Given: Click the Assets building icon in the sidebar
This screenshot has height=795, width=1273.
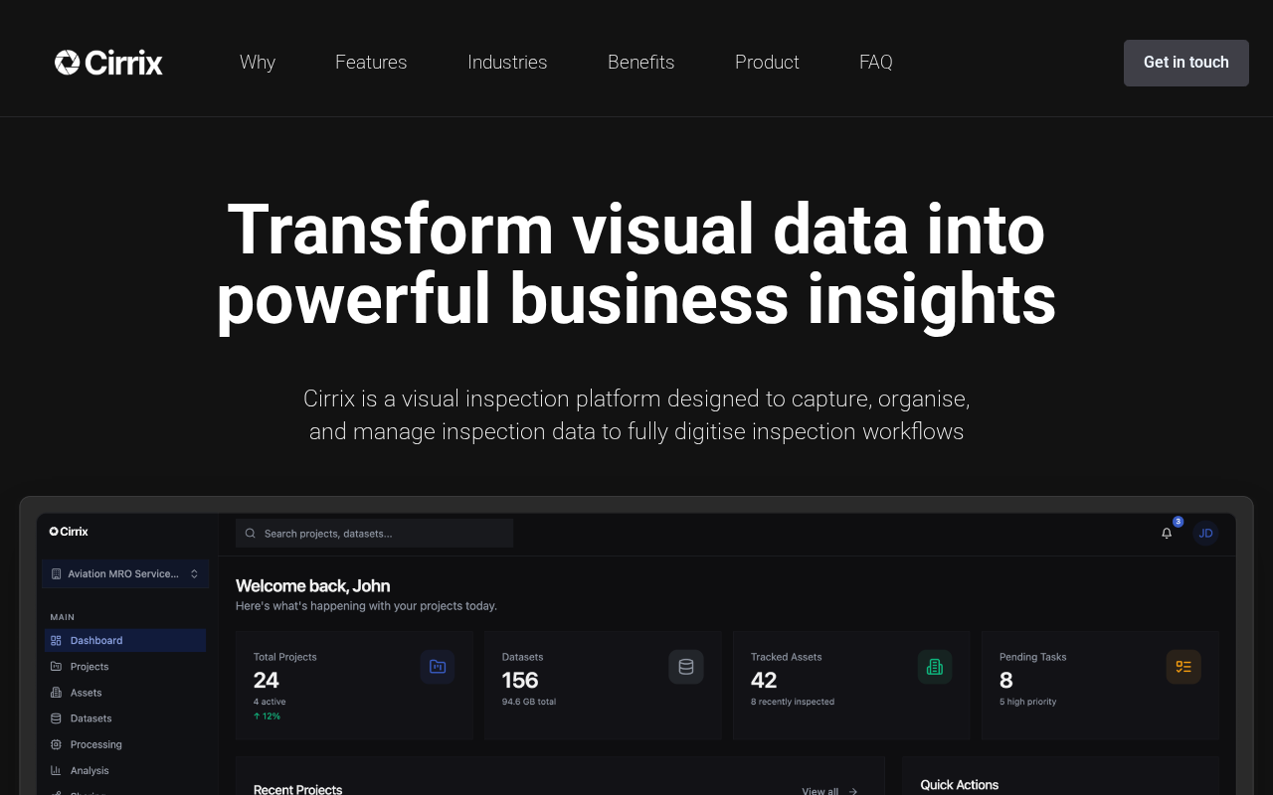Looking at the screenshot, I should coord(56,693).
